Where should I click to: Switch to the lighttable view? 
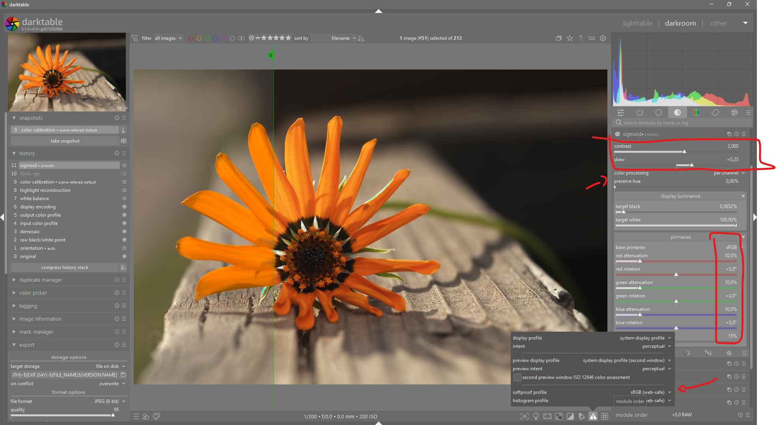[637, 23]
